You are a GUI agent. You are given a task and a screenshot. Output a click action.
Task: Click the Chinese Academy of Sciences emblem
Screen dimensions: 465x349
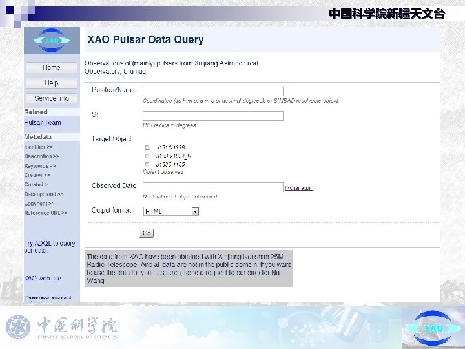[x=18, y=327]
